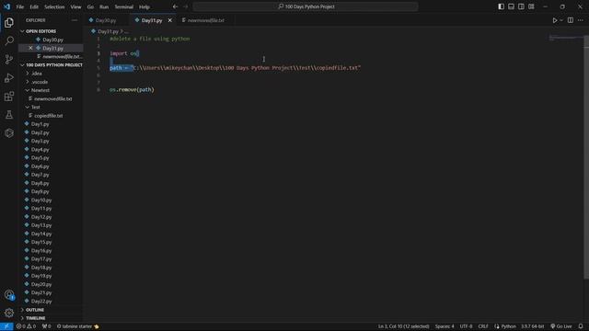Go back with the navigation arrow
This screenshot has width=589, height=331.
(x=176, y=6)
